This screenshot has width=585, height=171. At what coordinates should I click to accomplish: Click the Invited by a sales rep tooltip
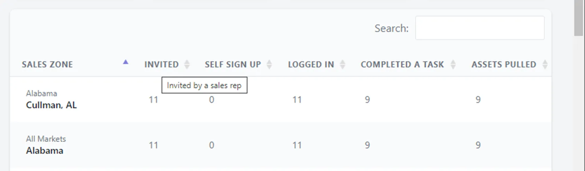204,85
